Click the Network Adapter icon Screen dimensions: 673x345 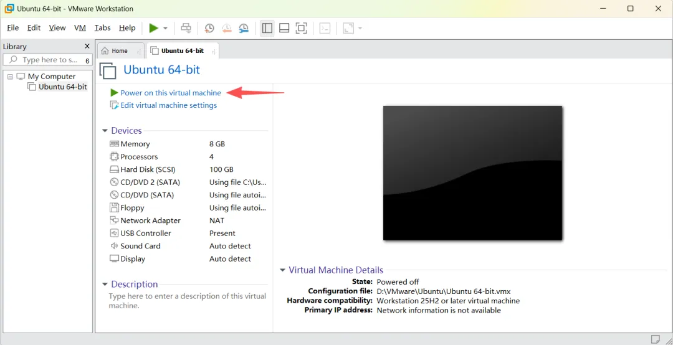(x=114, y=220)
